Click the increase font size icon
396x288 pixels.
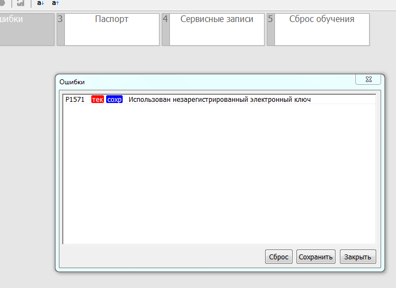click(x=56, y=3)
